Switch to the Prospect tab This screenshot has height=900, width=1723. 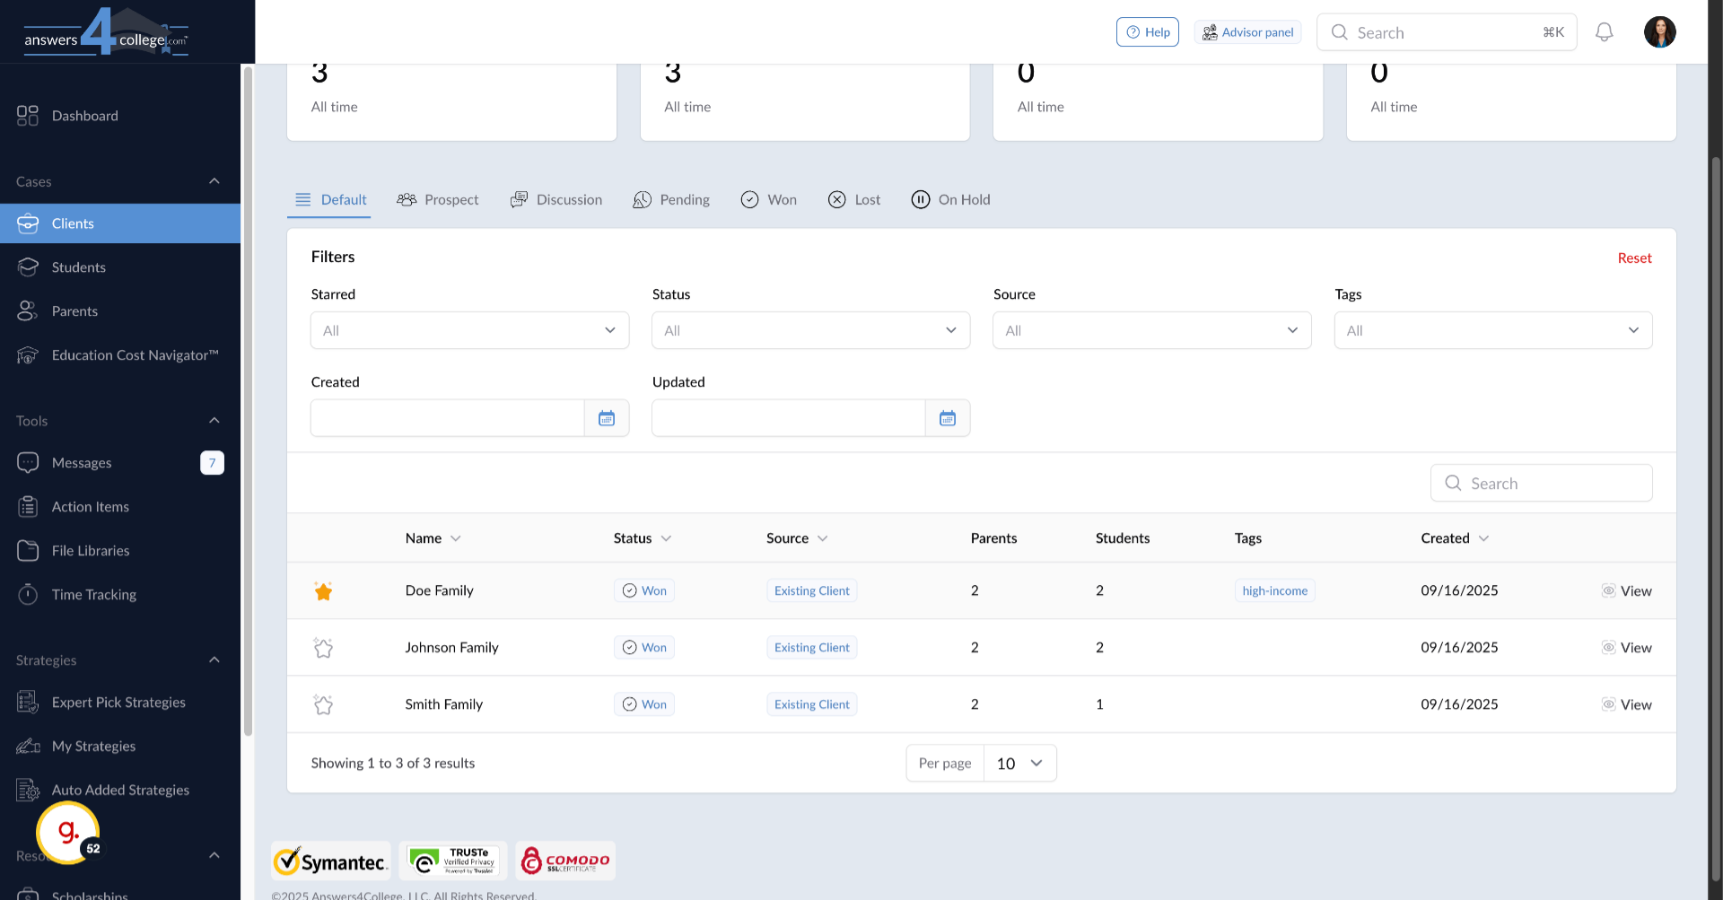(438, 200)
